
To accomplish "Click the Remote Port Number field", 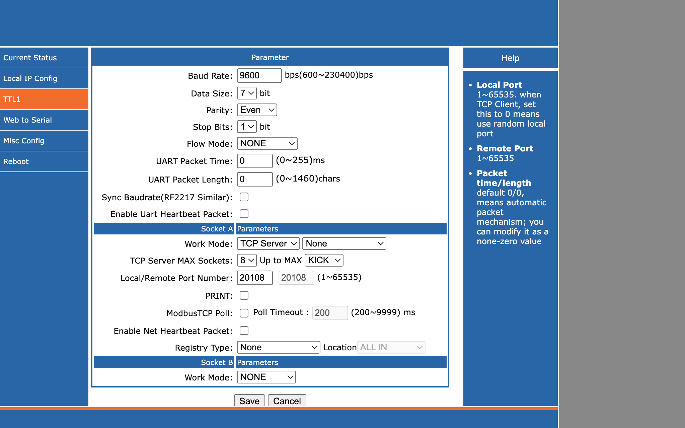I will (296, 278).
